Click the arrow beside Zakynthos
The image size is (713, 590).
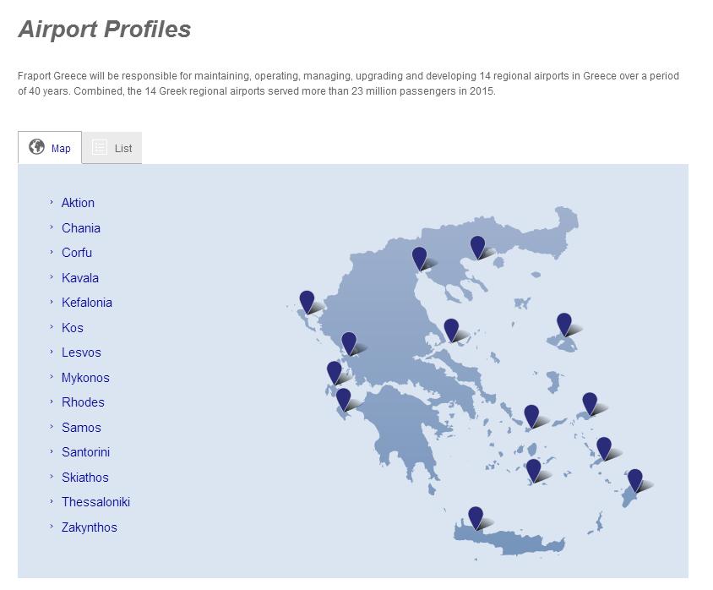coord(52,527)
